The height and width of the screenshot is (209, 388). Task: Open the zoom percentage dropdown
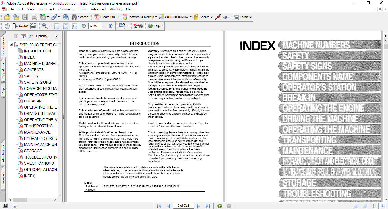coord(104,26)
